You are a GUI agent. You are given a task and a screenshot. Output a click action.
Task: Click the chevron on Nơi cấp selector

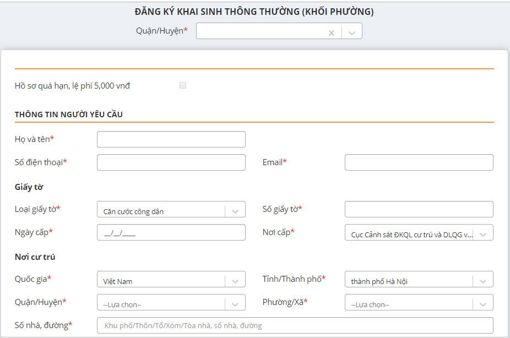(484, 232)
